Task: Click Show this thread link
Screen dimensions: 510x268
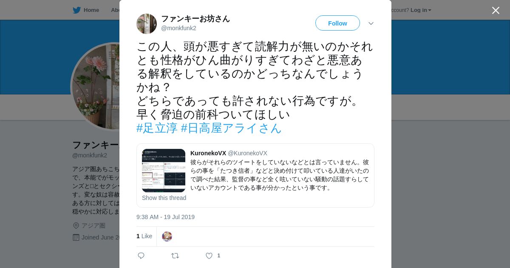Action: click(164, 198)
